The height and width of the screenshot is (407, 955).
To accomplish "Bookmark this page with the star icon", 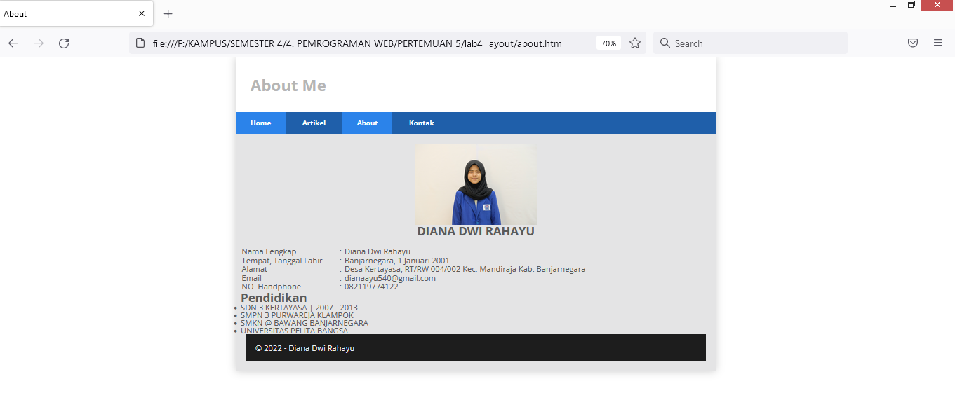I will pos(635,43).
